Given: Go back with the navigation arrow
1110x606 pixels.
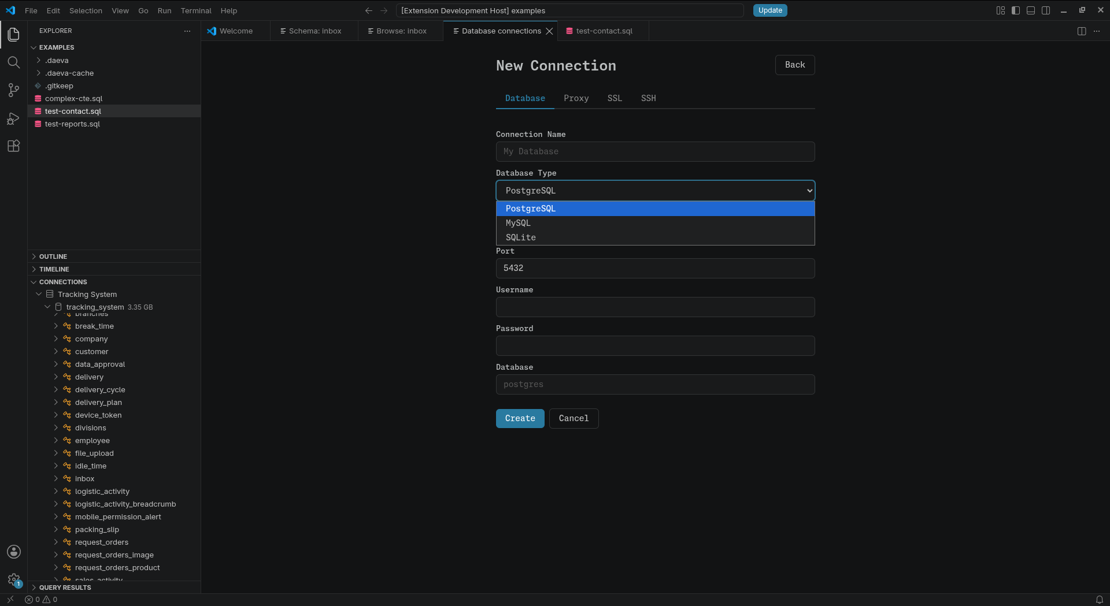Looking at the screenshot, I should [369, 10].
